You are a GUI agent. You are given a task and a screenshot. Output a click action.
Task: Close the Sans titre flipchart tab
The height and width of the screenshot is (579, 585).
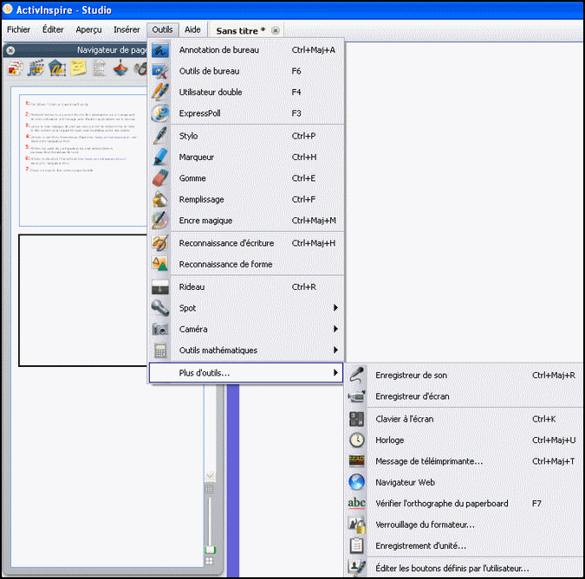pos(276,31)
